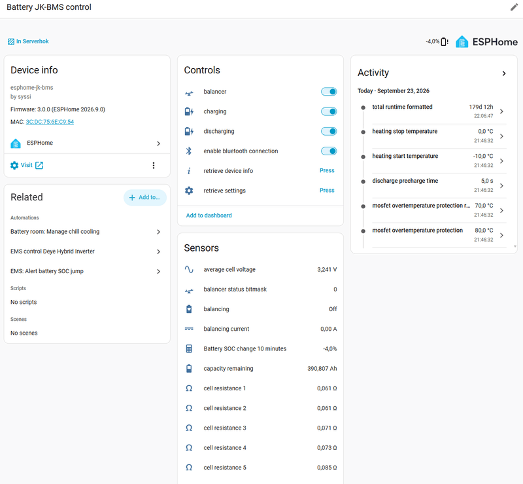Click the omega icon for cell resistance 5
This screenshot has height=484, width=523.
pyautogui.click(x=189, y=468)
